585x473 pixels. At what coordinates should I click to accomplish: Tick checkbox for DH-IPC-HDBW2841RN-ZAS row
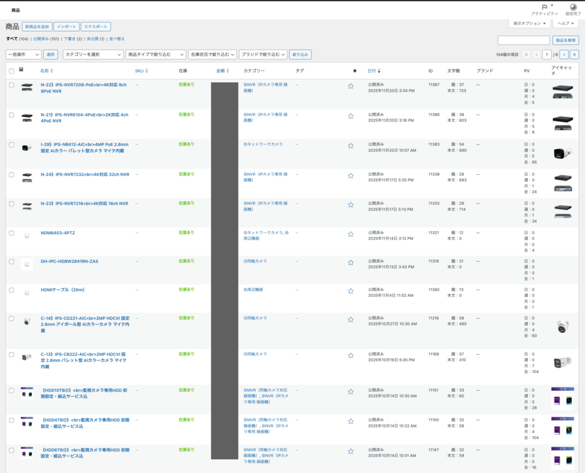pos(11,262)
